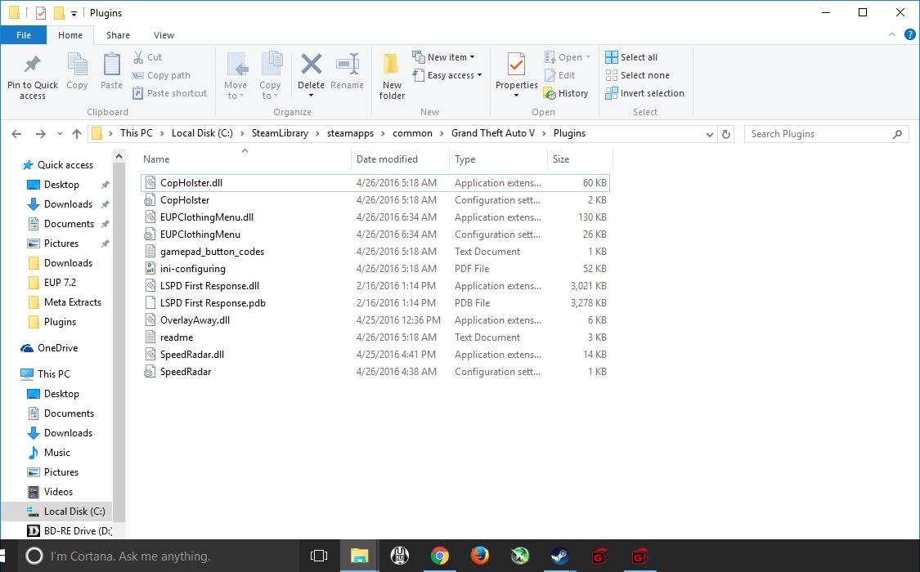Collapse the Quick access tree node
The image size is (920, 572).
16,165
